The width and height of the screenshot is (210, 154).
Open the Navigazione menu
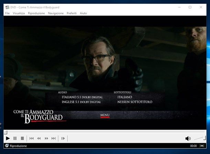56,13
